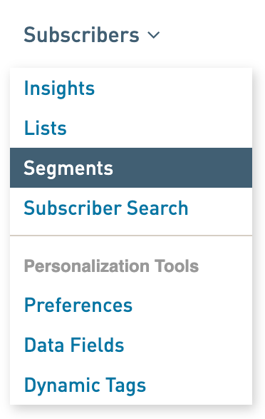Select Segments in the dropdown list

tap(131, 168)
